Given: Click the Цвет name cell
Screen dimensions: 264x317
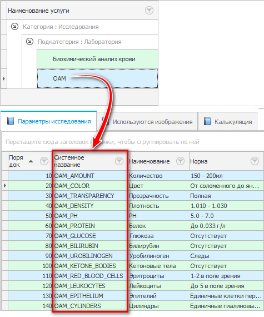Looking at the screenshot, I should (159, 186).
